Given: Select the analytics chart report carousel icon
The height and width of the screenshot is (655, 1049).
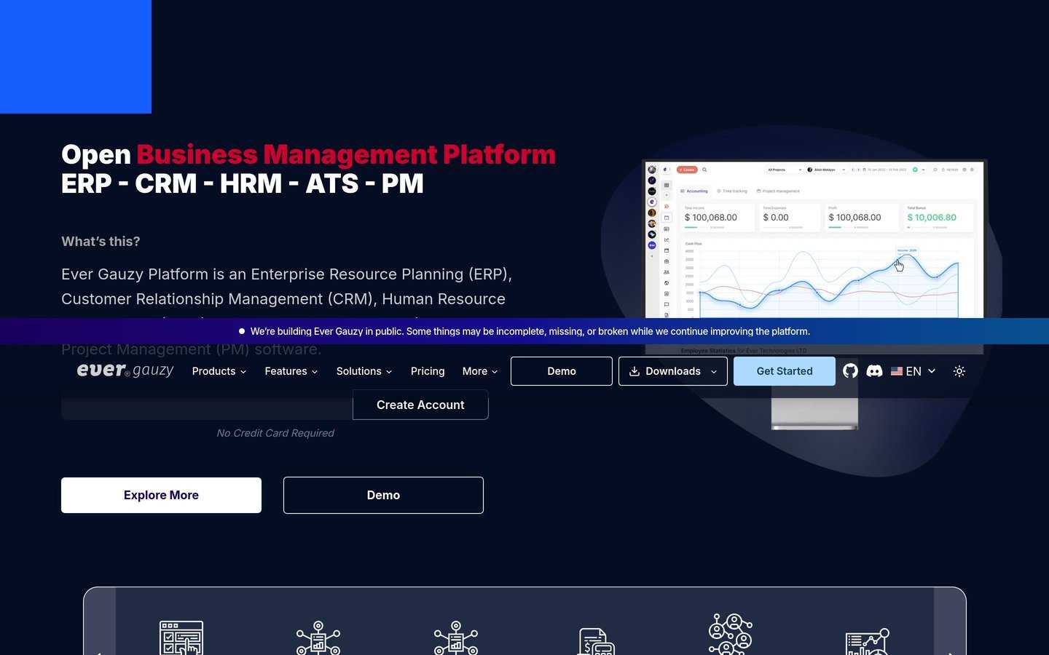Looking at the screenshot, I should (x=868, y=641).
